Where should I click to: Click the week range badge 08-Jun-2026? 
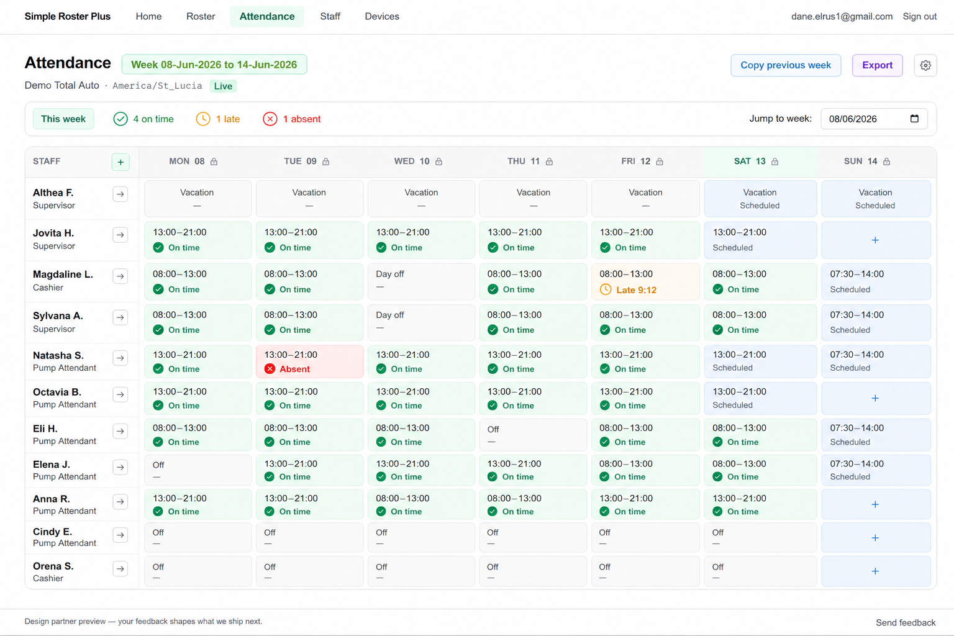pyautogui.click(x=214, y=65)
